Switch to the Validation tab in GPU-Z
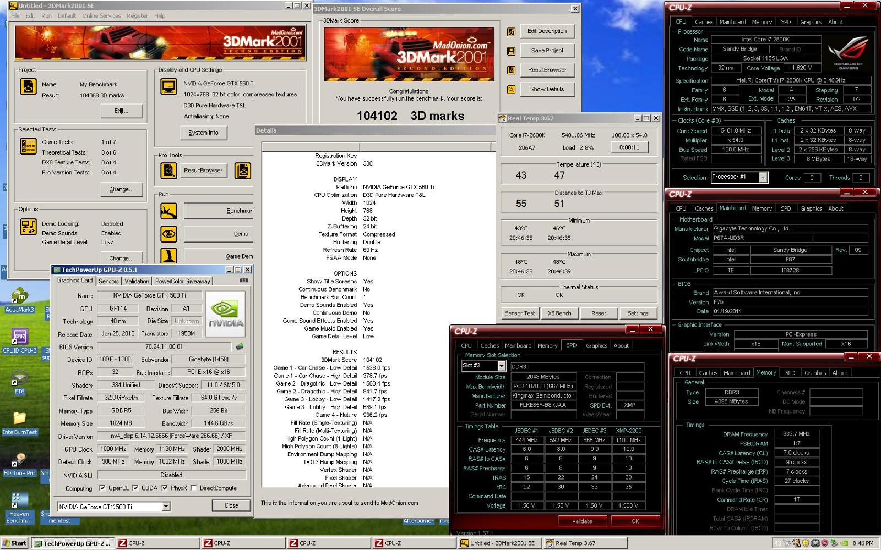The image size is (881, 550). pyautogui.click(x=137, y=281)
